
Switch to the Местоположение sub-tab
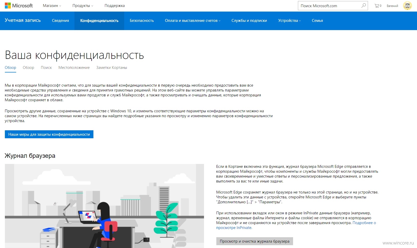(x=74, y=68)
